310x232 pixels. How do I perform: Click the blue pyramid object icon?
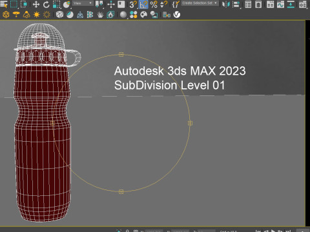click(x=80, y=15)
